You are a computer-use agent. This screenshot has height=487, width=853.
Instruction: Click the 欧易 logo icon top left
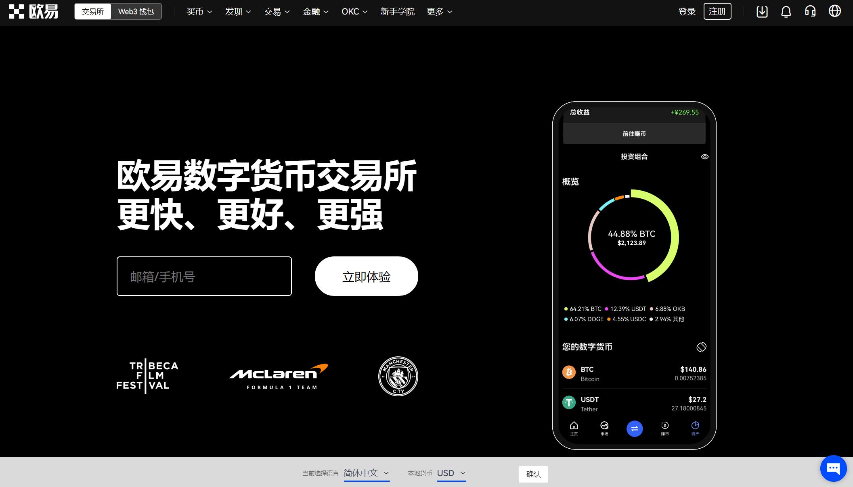click(x=15, y=11)
